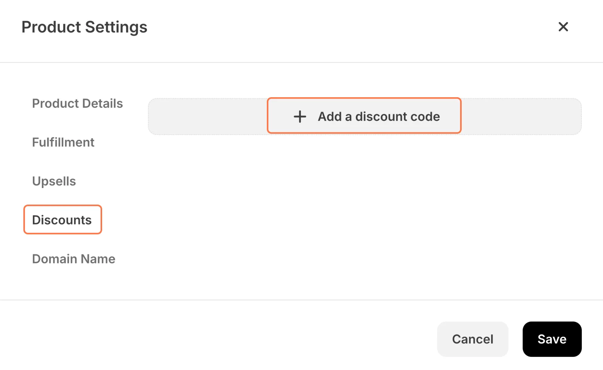Viewport: 603px width, 370px height.
Task: Select the Discounts tab
Action: (x=62, y=220)
